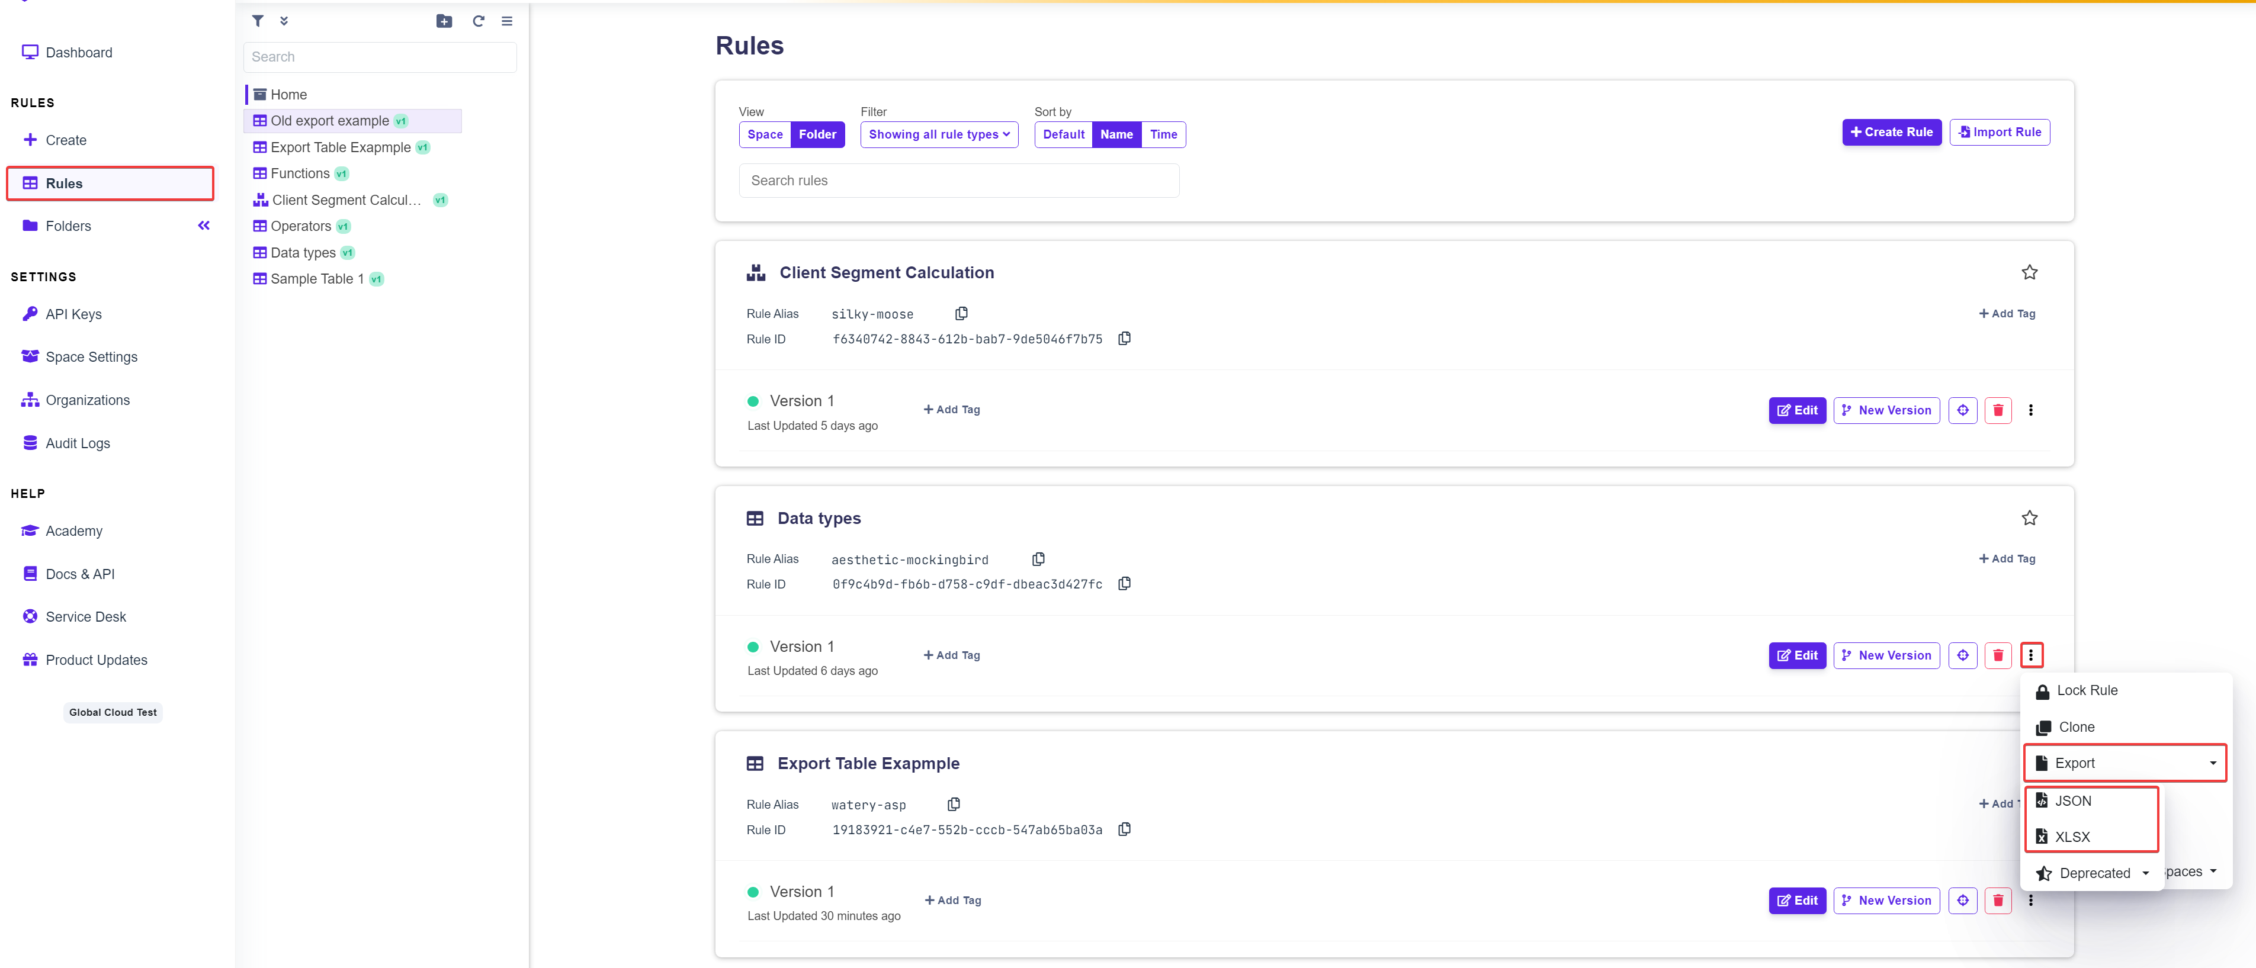Click the filter funnel icon in folder panel
Image resolution: width=2256 pixels, height=968 pixels.
(258, 21)
